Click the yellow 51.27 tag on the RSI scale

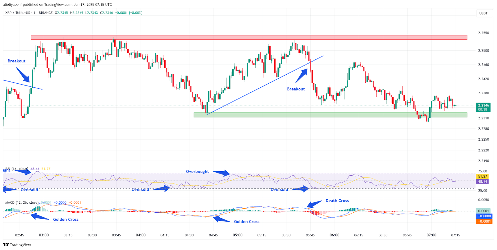tap(482, 176)
